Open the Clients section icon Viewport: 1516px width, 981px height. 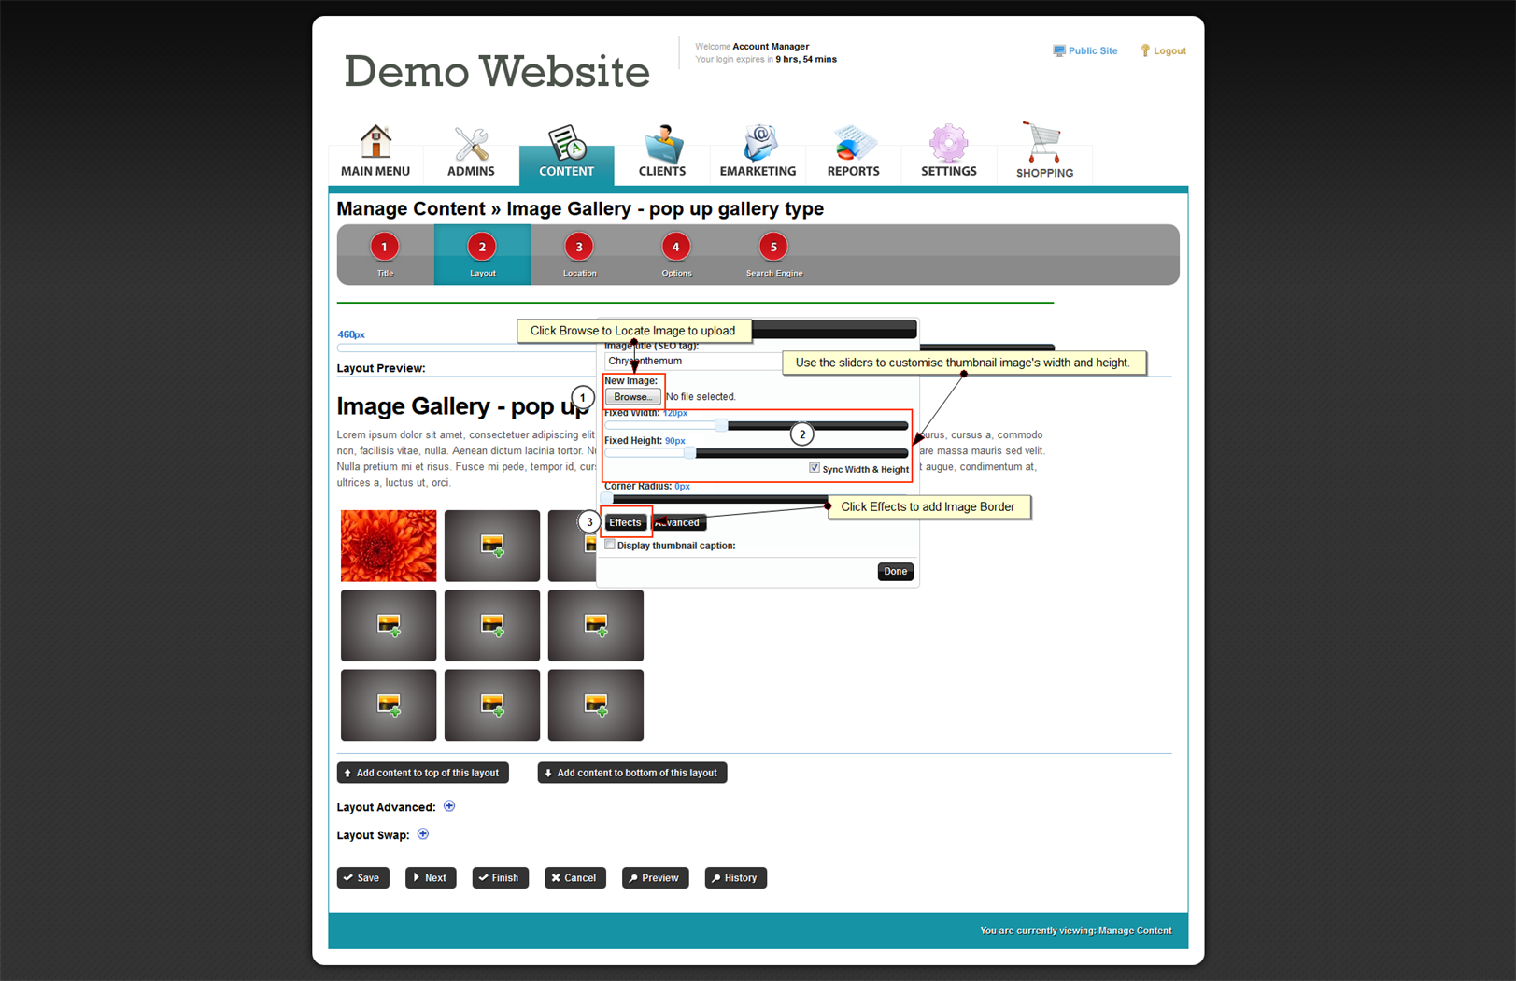(662, 144)
